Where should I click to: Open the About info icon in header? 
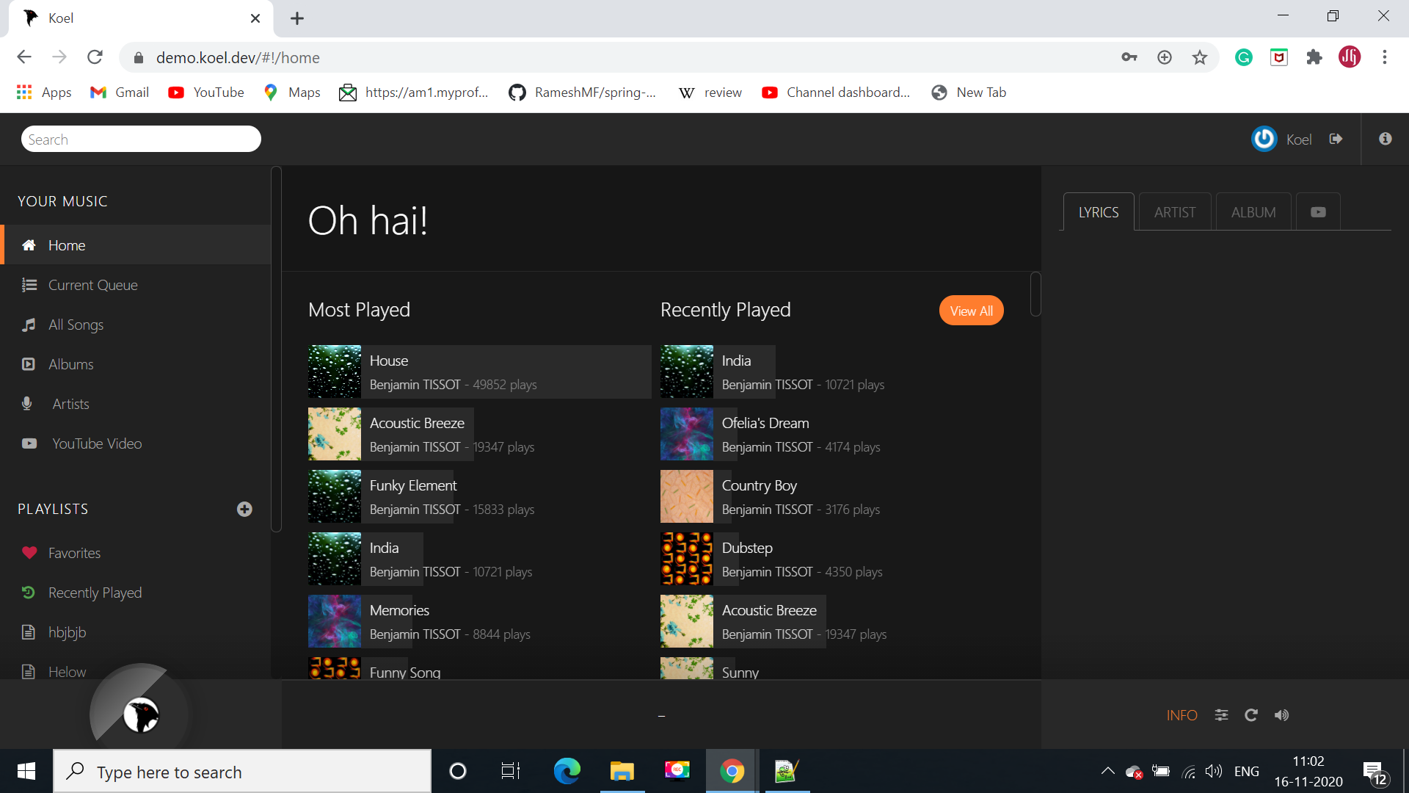pos(1385,139)
